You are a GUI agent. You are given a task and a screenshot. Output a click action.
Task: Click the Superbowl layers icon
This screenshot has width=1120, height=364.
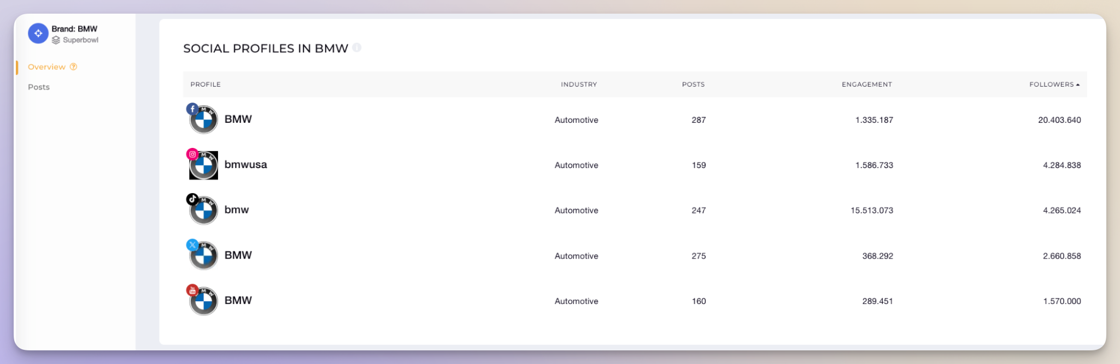56,40
